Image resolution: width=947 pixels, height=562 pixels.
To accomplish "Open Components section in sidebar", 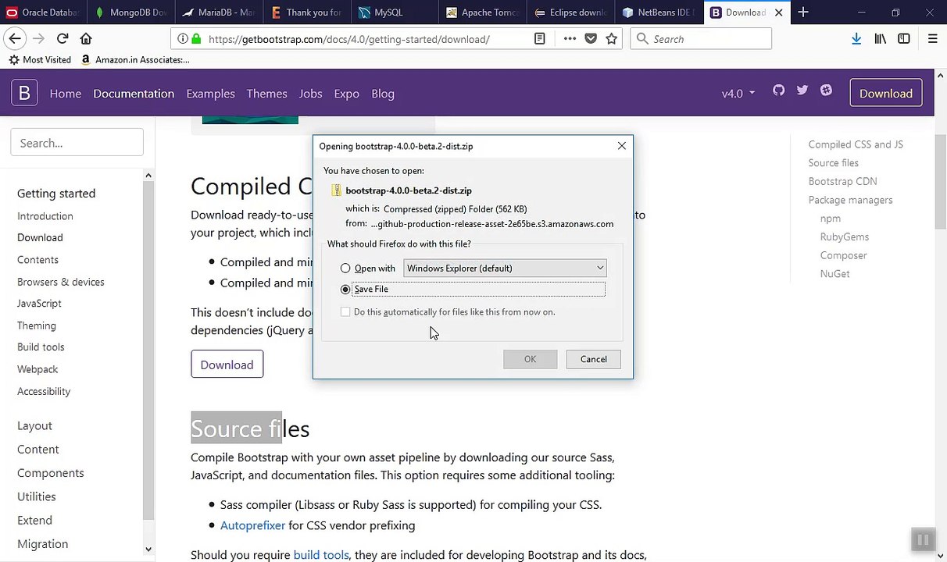I will coord(51,473).
